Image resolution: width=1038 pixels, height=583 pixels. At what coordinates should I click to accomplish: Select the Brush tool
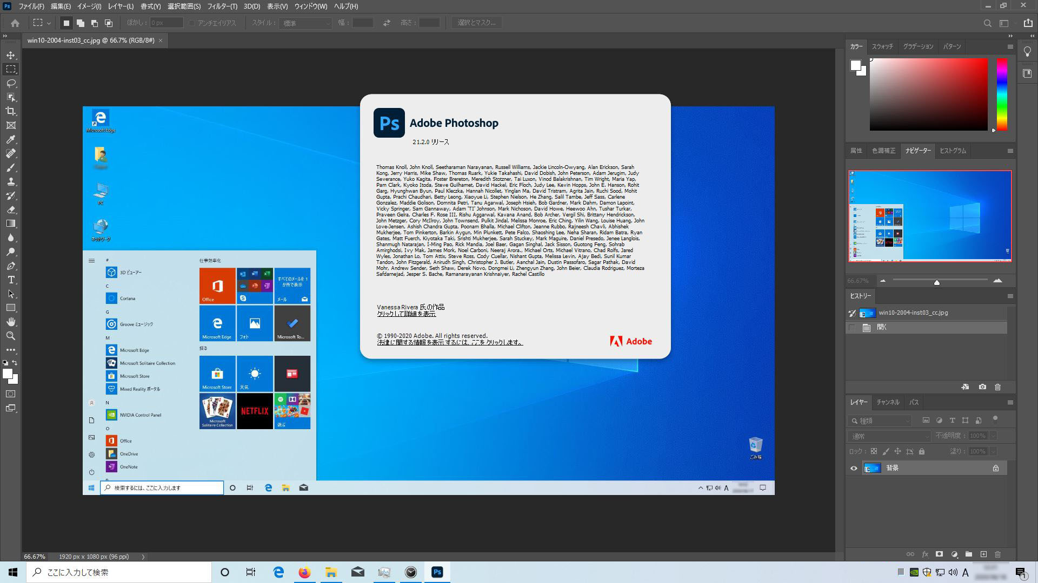pyautogui.click(x=11, y=167)
